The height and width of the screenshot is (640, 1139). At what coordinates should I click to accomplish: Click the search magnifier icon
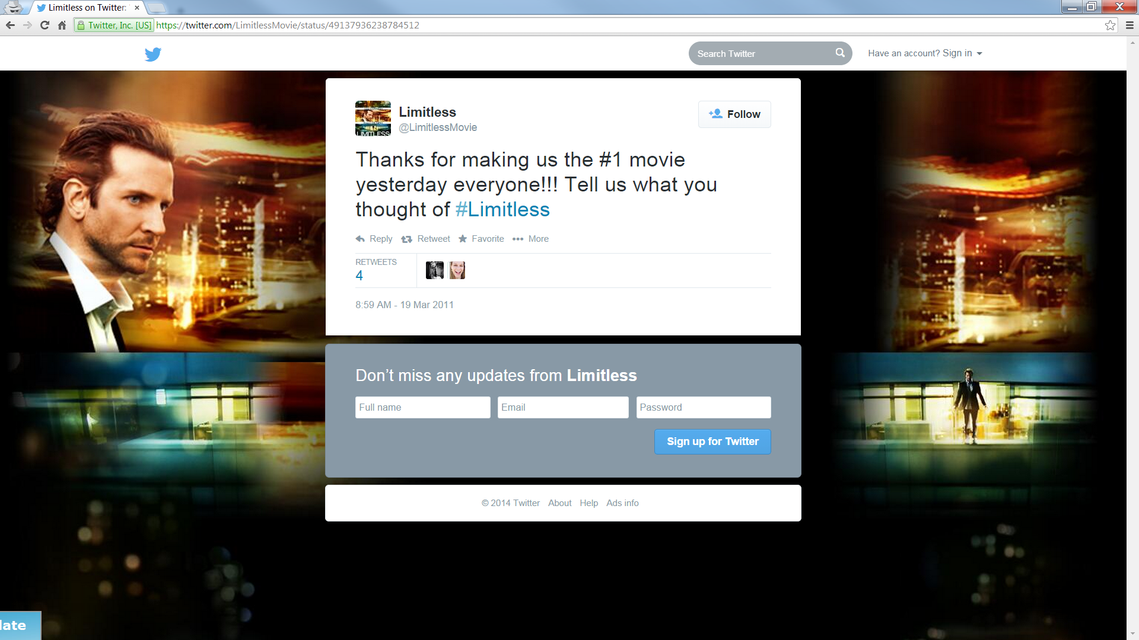tap(840, 53)
